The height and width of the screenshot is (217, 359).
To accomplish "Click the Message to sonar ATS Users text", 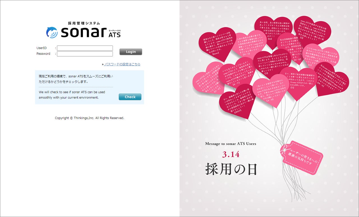I will (231, 144).
